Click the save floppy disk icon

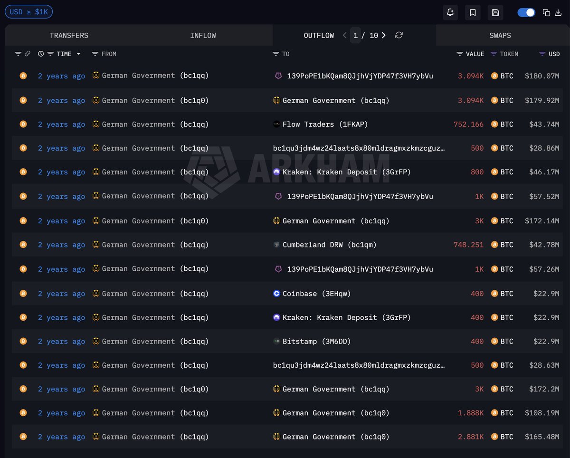coord(495,12)
